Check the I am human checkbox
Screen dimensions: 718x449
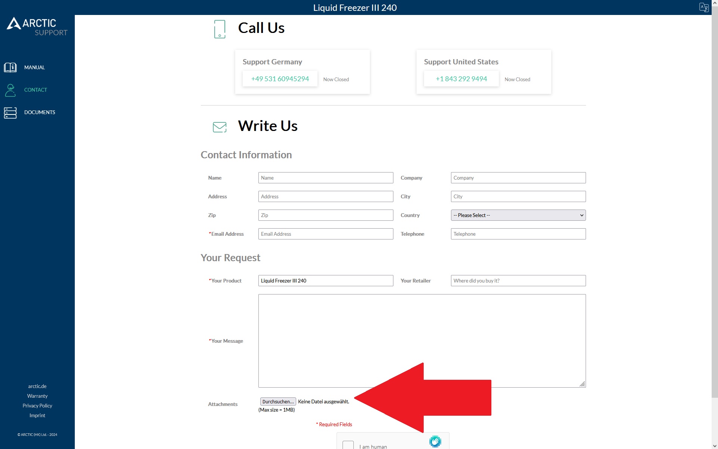point(348,445)
